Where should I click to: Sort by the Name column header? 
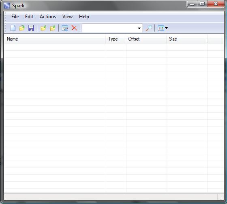pyautogui.click(x=55, y=39)
